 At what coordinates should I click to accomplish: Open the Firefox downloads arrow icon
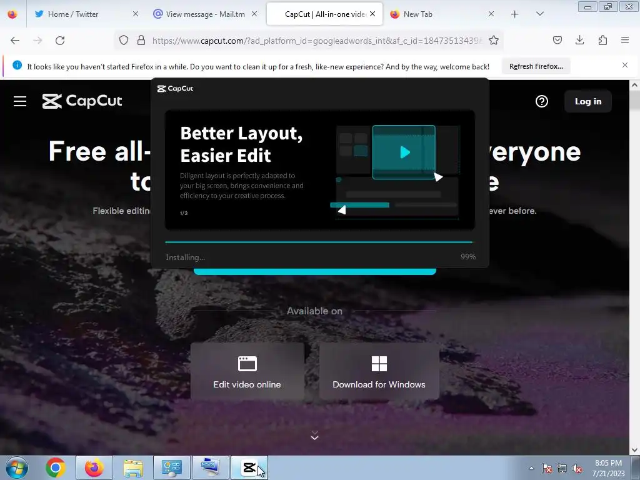tap(579, 40)
